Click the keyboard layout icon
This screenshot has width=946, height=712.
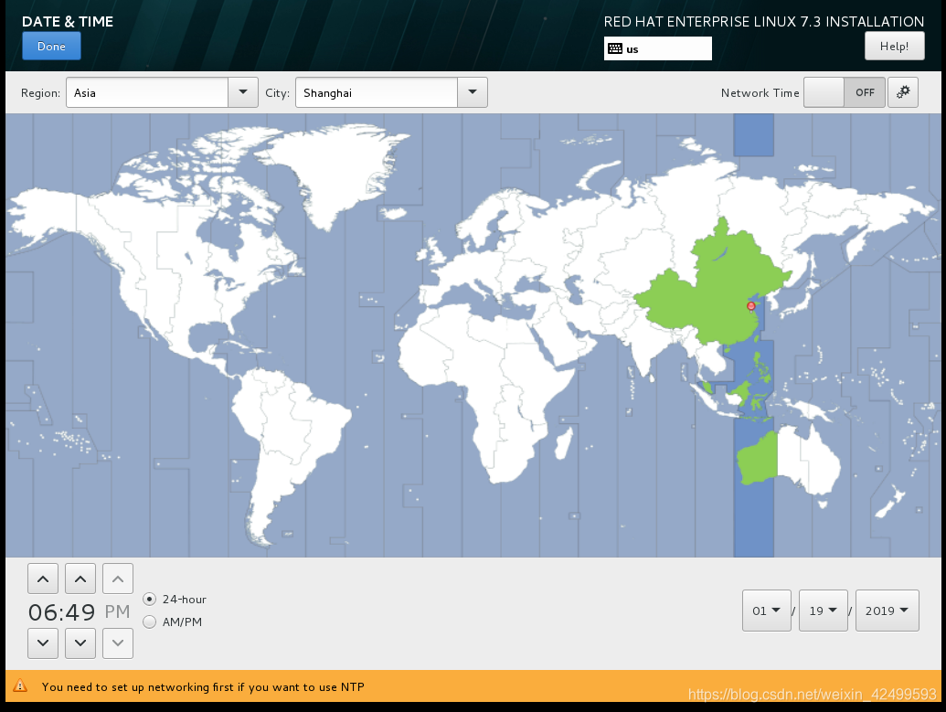point(615,48)
